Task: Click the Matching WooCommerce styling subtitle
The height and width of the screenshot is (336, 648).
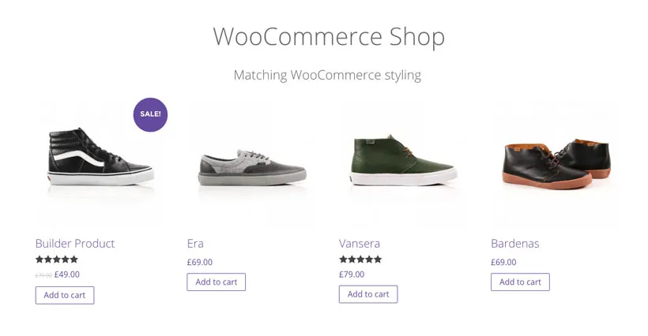Action: 327,75
